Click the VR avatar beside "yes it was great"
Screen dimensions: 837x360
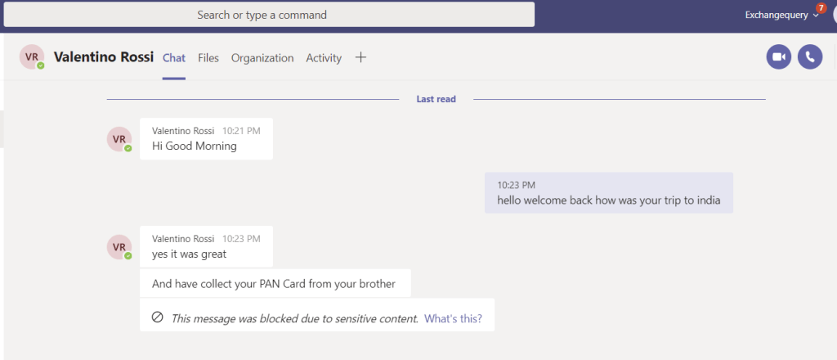point(119,246)
